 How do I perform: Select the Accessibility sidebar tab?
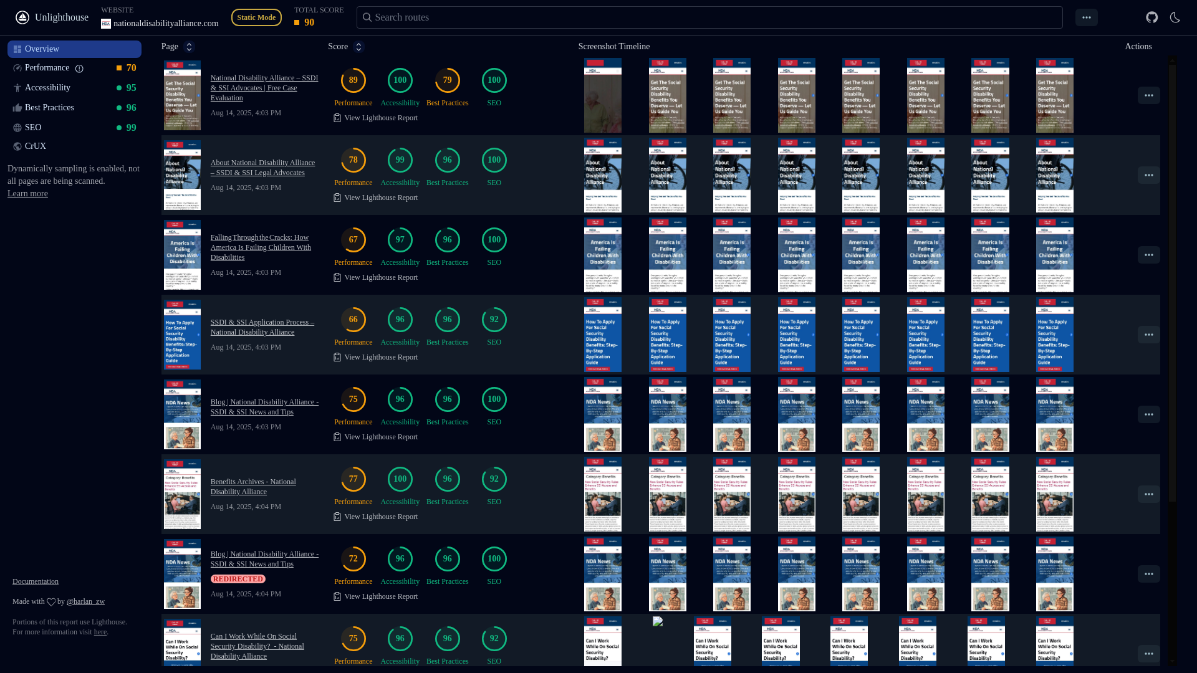[74, 88]
